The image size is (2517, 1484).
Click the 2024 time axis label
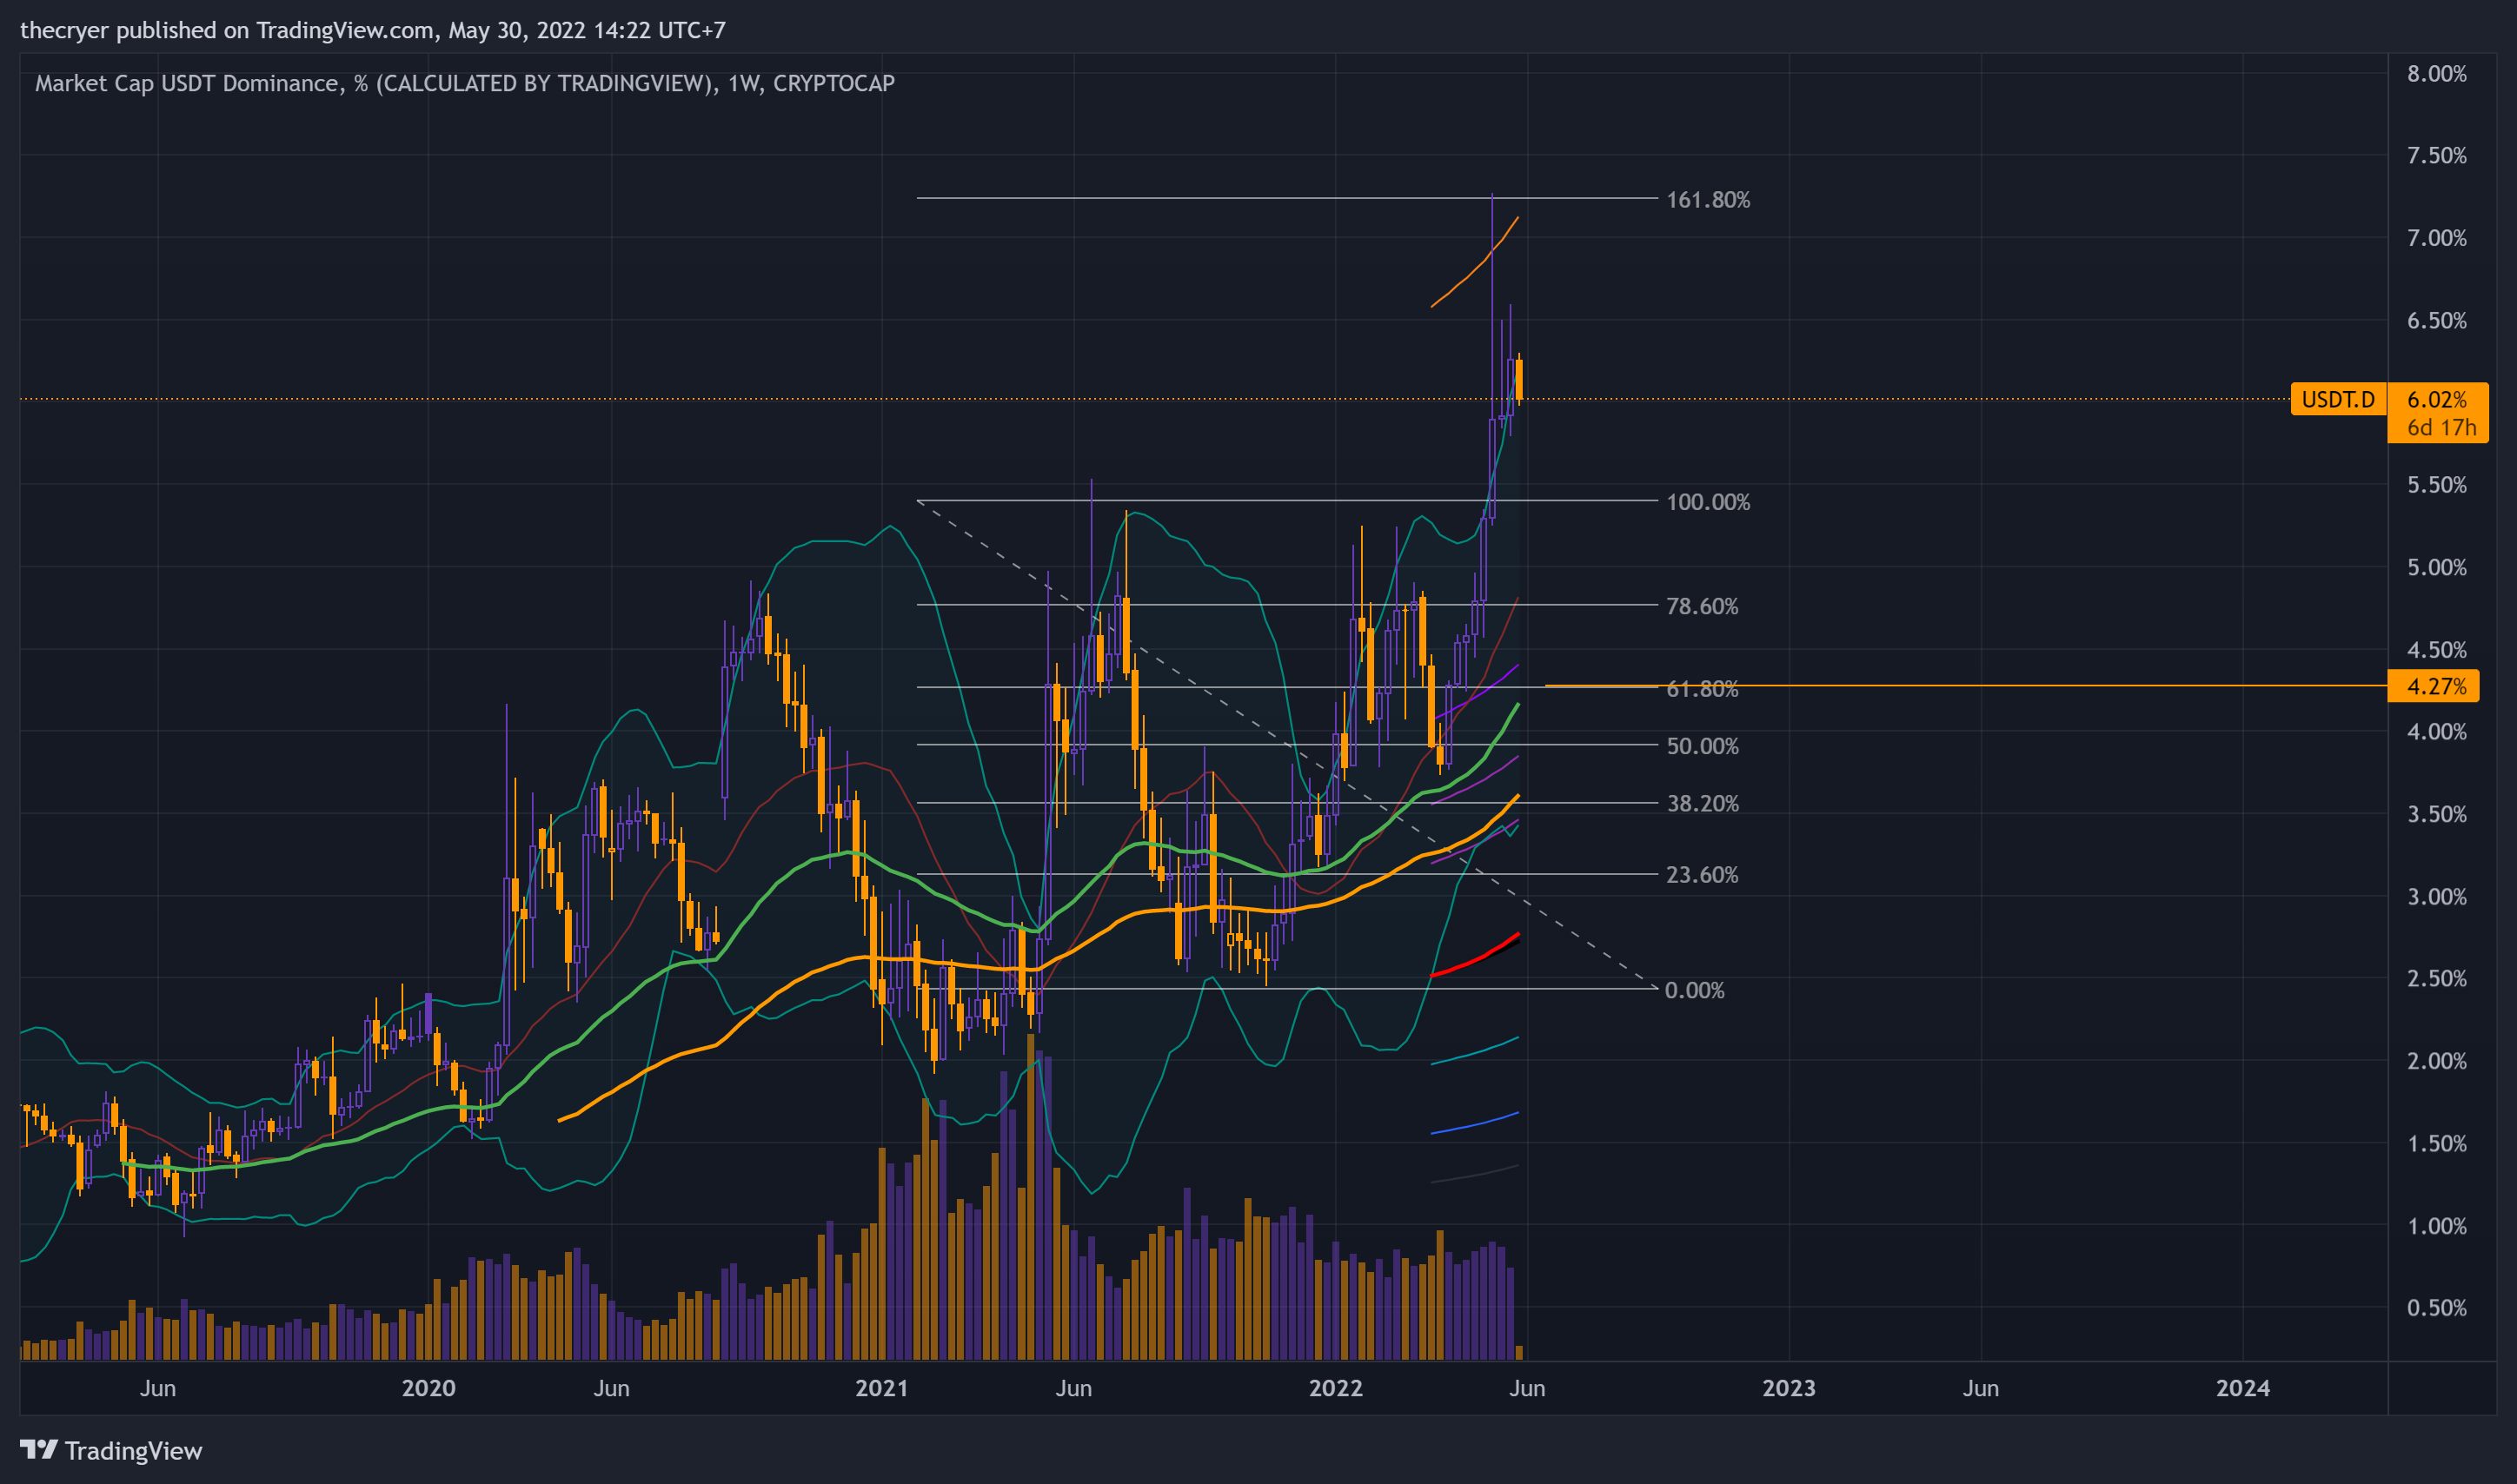[x=2243, y=1389]
